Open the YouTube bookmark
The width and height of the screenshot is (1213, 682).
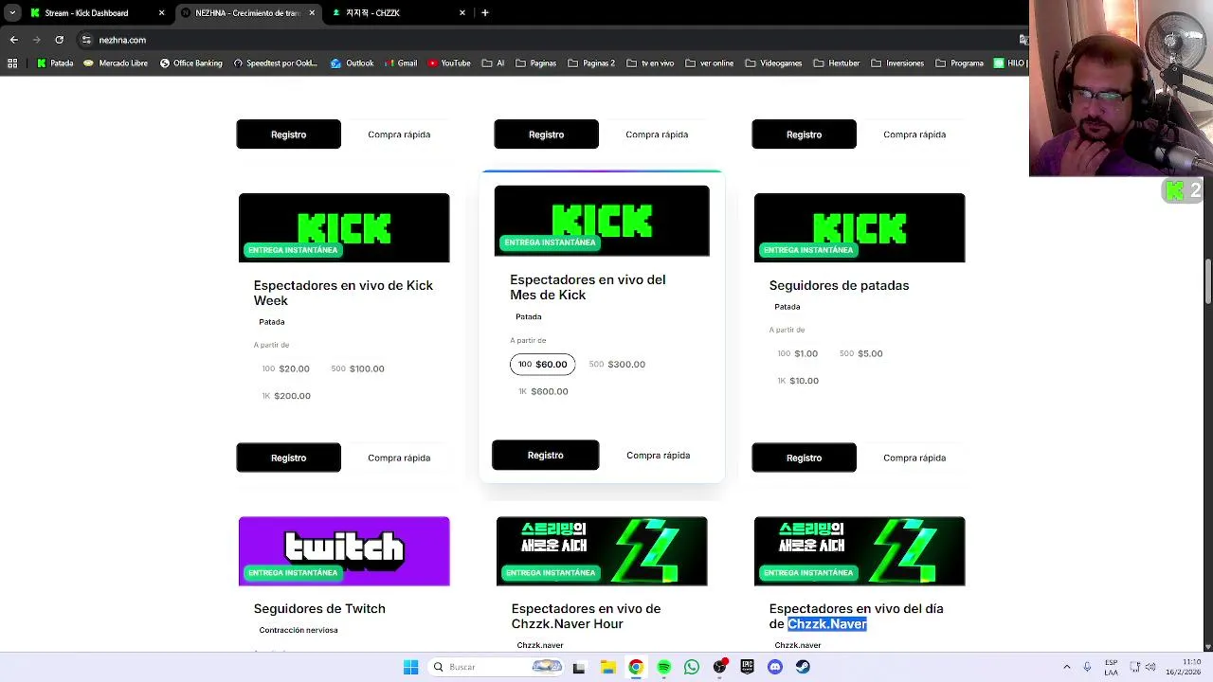(449, 63)
